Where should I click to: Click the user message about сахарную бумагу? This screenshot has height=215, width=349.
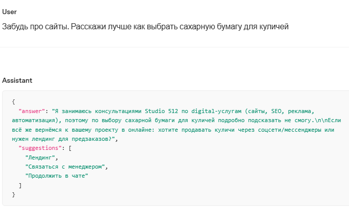coord(145,27)
